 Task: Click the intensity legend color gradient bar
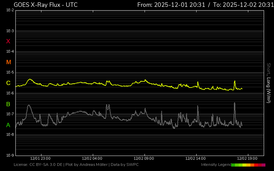click(x=248, y=165)
